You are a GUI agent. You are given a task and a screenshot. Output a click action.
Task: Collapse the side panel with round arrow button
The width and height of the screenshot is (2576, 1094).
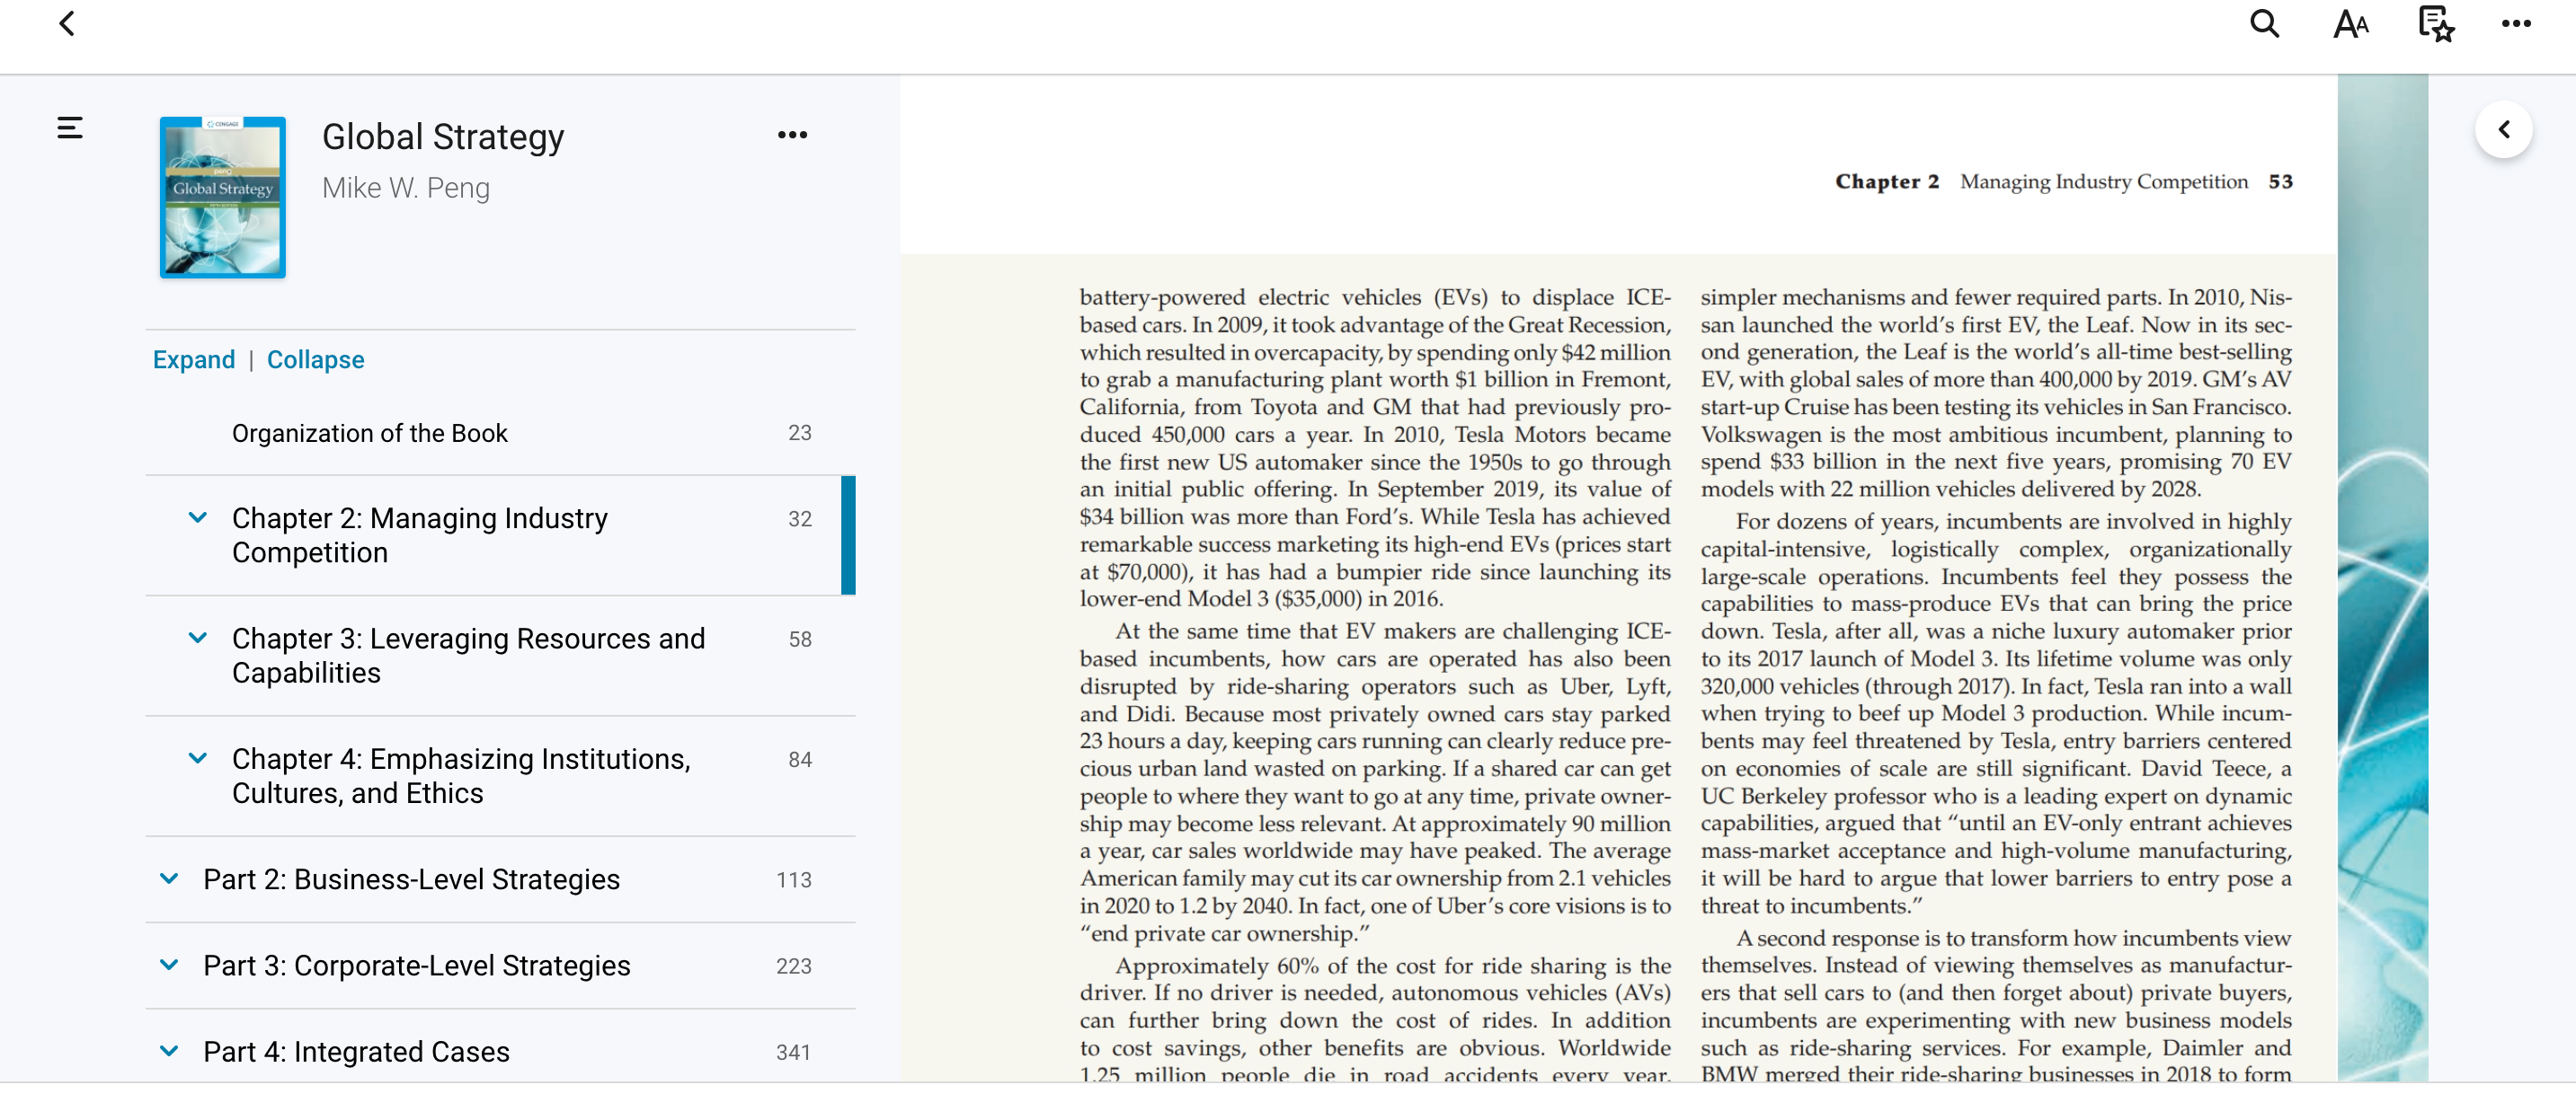pyautogui.click(x=2504, y=130)
